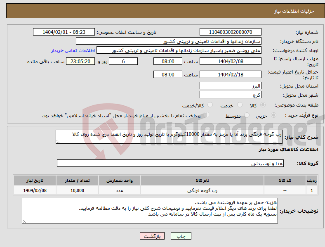Click the کد کالا column header
This screenshot has height=247, width=325.
point(285,180)
